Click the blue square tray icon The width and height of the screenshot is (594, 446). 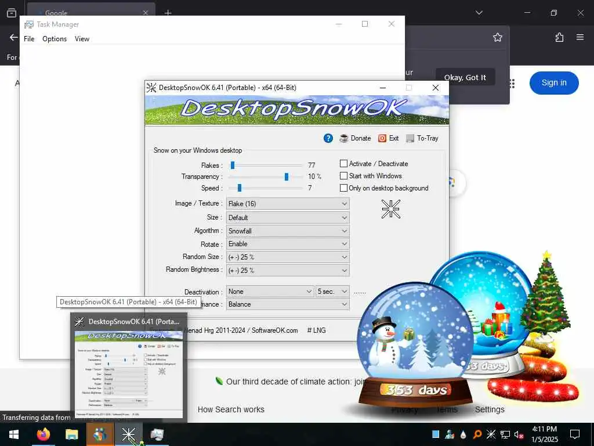[436, 434]
